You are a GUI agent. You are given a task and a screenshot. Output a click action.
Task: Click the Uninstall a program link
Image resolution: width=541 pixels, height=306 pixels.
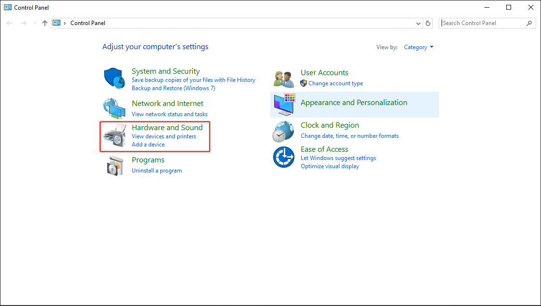pos(156,170)
